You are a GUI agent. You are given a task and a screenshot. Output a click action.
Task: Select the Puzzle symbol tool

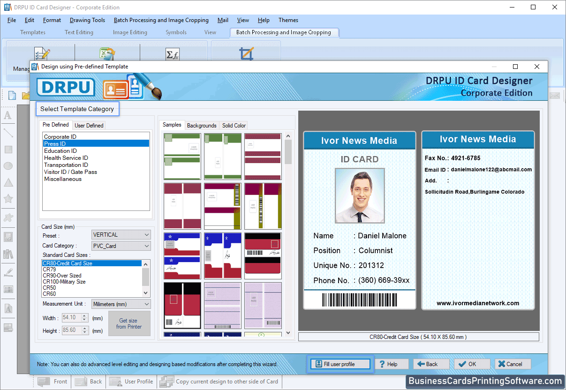point(8,217)
